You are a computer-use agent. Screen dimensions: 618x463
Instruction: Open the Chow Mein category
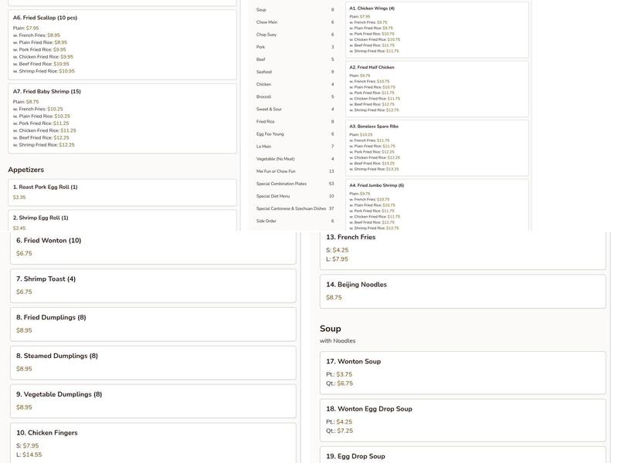(x=267, y=22)
